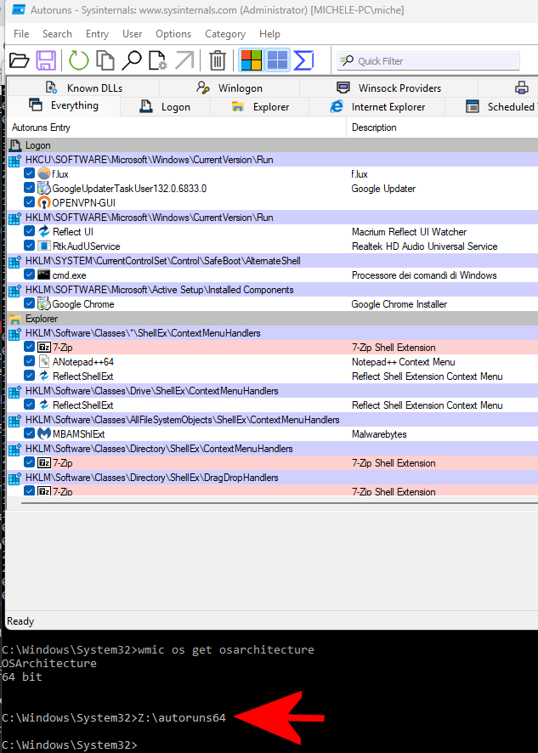Click the MBAMShlExt Malwarebytes icon
The height and width of the screenshot is (753, 538).
tap(44, 433)
